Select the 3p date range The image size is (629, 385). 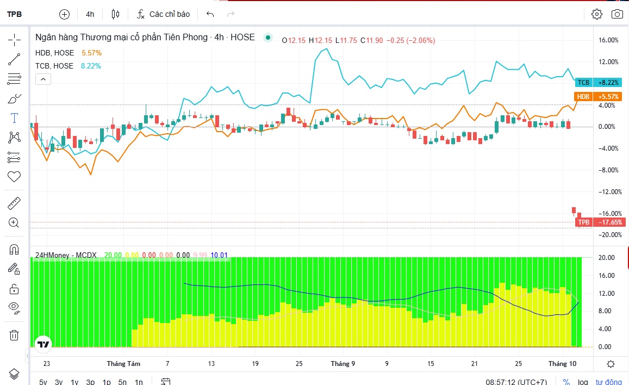(x=90, y=382)
